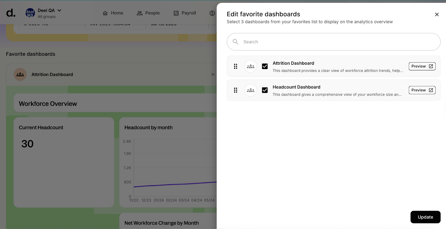The height and width of the screenshot is (229, 446).
Task: Close the Edit favorite dashboards panel
Action: [x=437, y=14]
